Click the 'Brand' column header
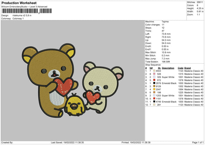Screen dimensions: 205x145 tap(188, 68)
